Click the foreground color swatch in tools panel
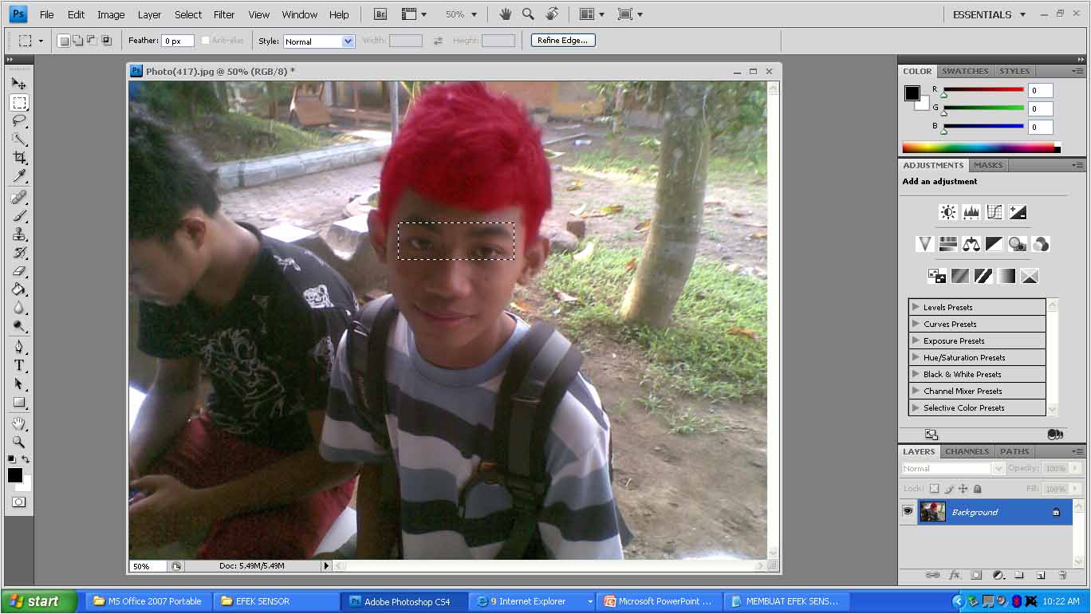 tap(15, 475)
